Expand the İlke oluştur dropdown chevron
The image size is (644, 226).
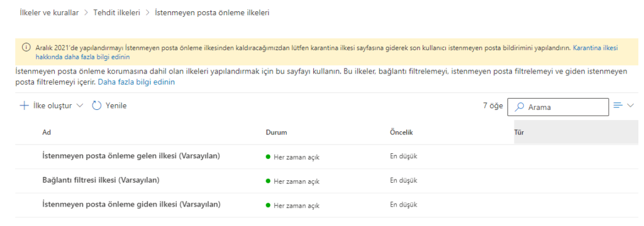[x=80, y=106]
